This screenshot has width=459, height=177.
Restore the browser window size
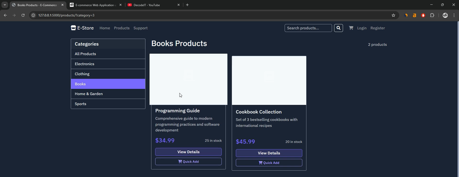click(x=442, y=4)
